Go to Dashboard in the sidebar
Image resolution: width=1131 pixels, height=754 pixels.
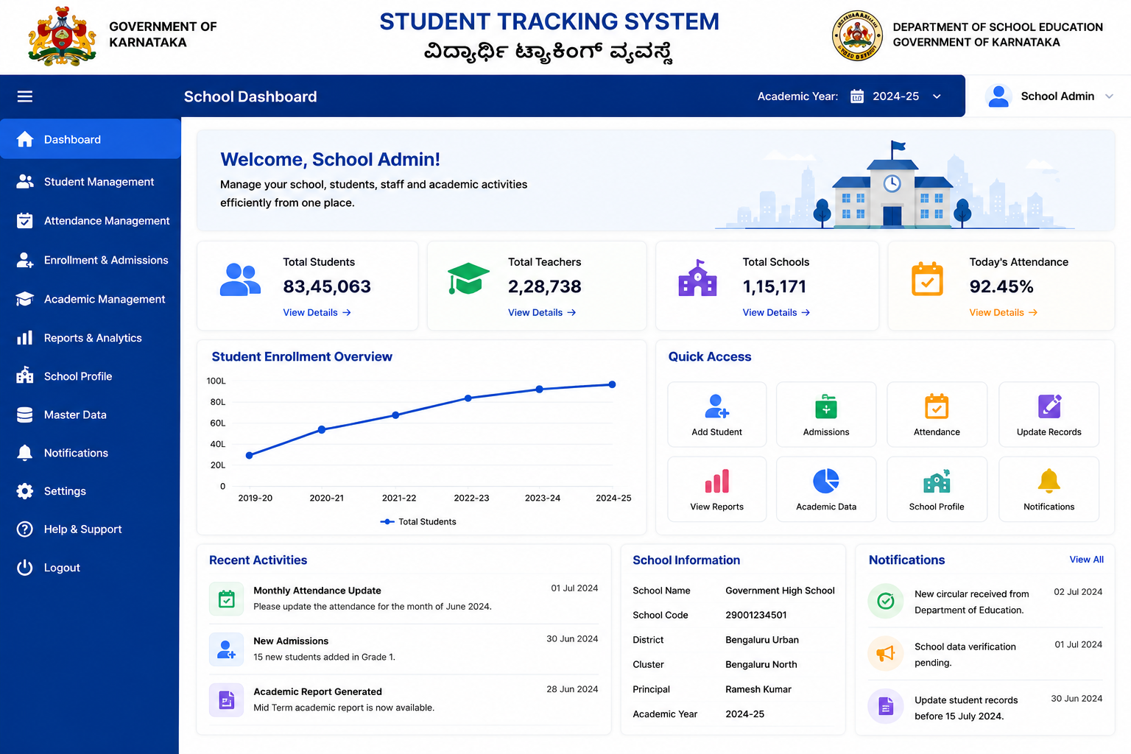(x=91, y=139)
